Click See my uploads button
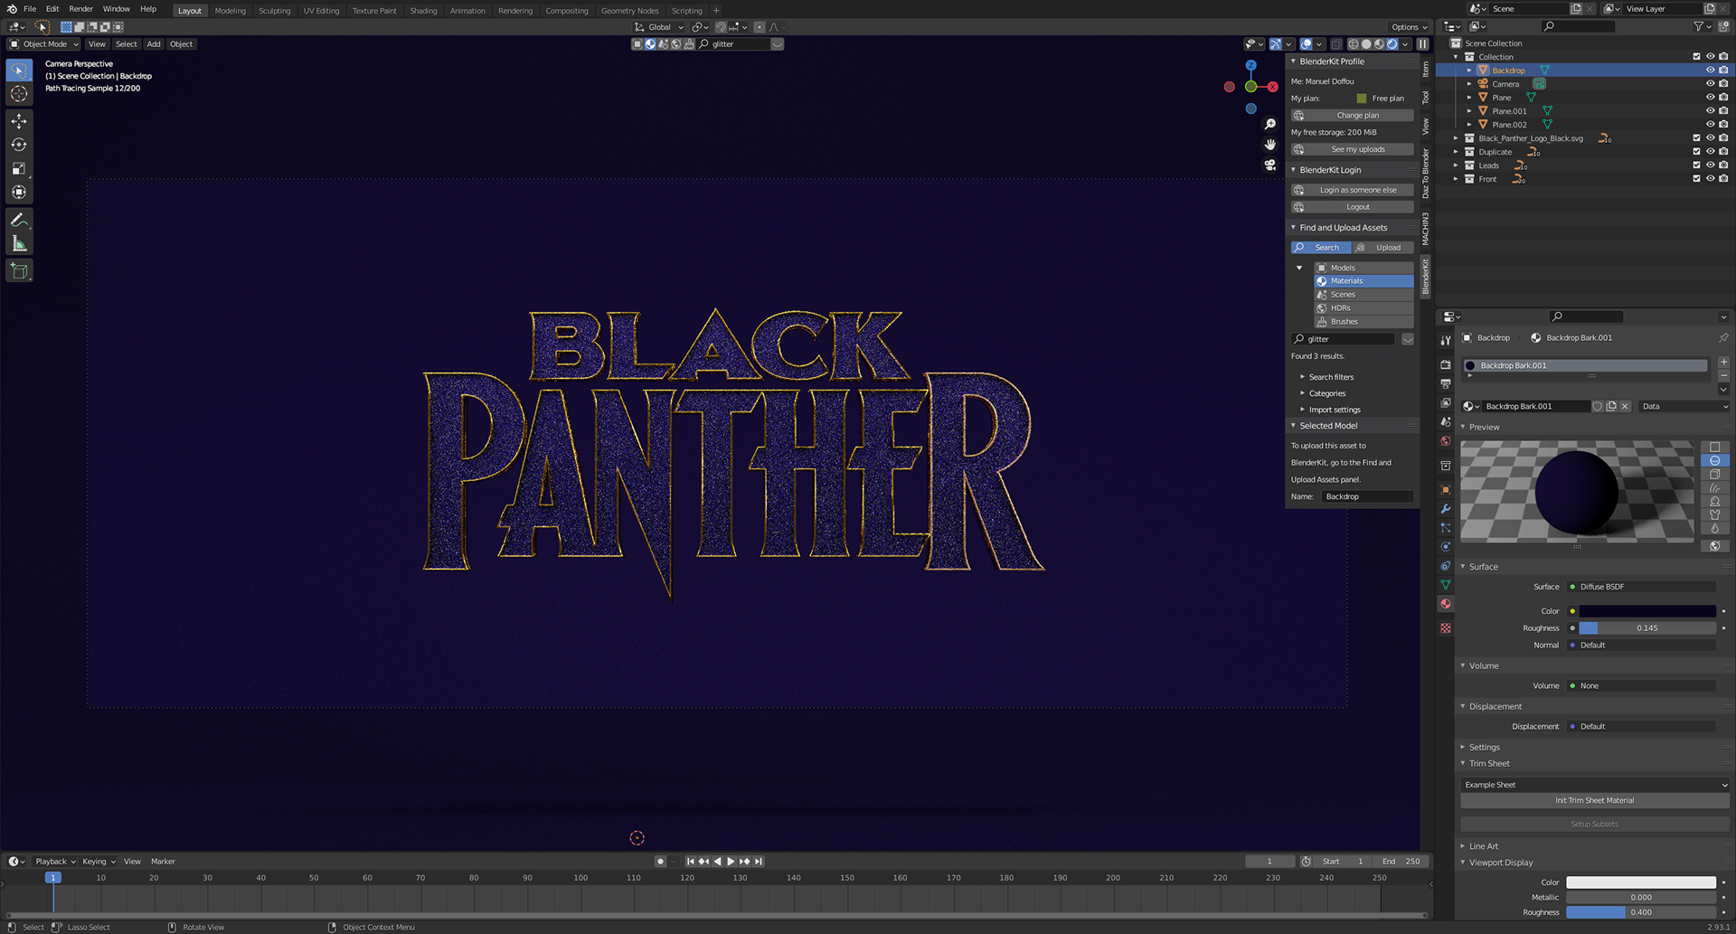 (1353, 149)
